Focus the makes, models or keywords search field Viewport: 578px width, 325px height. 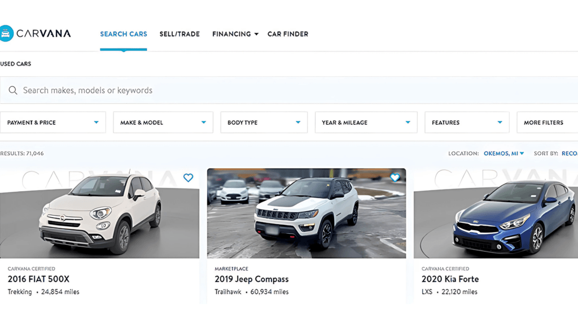(289, 90)
